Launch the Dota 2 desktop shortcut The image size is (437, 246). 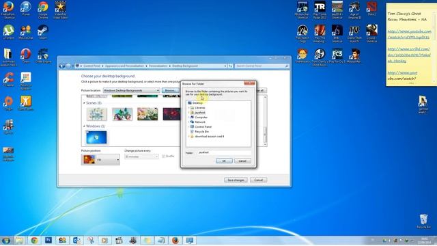pyautogui.click(x=371, y=9)
